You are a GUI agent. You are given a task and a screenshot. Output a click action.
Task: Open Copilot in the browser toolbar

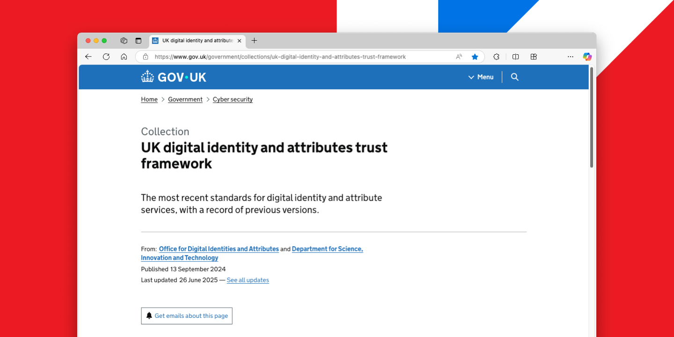587,56
